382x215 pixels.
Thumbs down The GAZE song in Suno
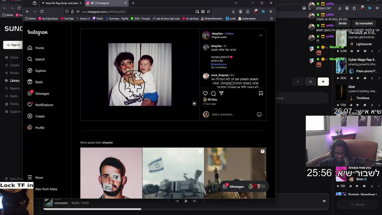(x=358, y=51)
